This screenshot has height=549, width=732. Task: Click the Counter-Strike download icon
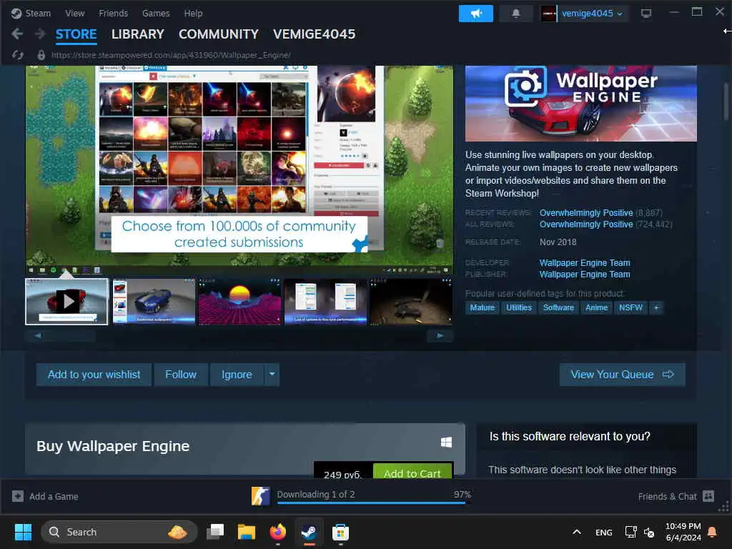(260, 496)
